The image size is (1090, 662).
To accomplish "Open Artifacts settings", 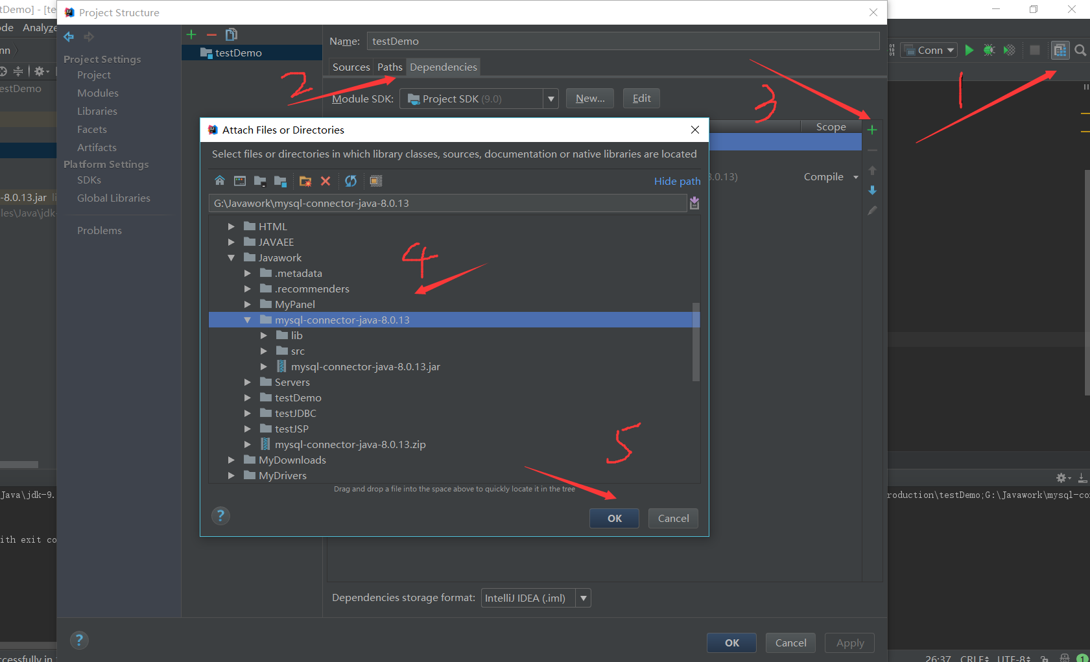I will point(97,147).
